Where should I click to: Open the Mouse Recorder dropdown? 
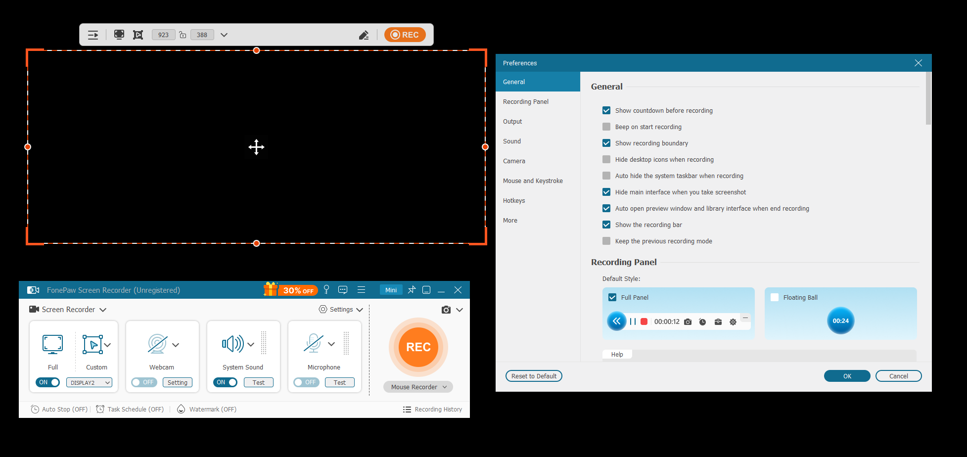(x=418, y=387)
